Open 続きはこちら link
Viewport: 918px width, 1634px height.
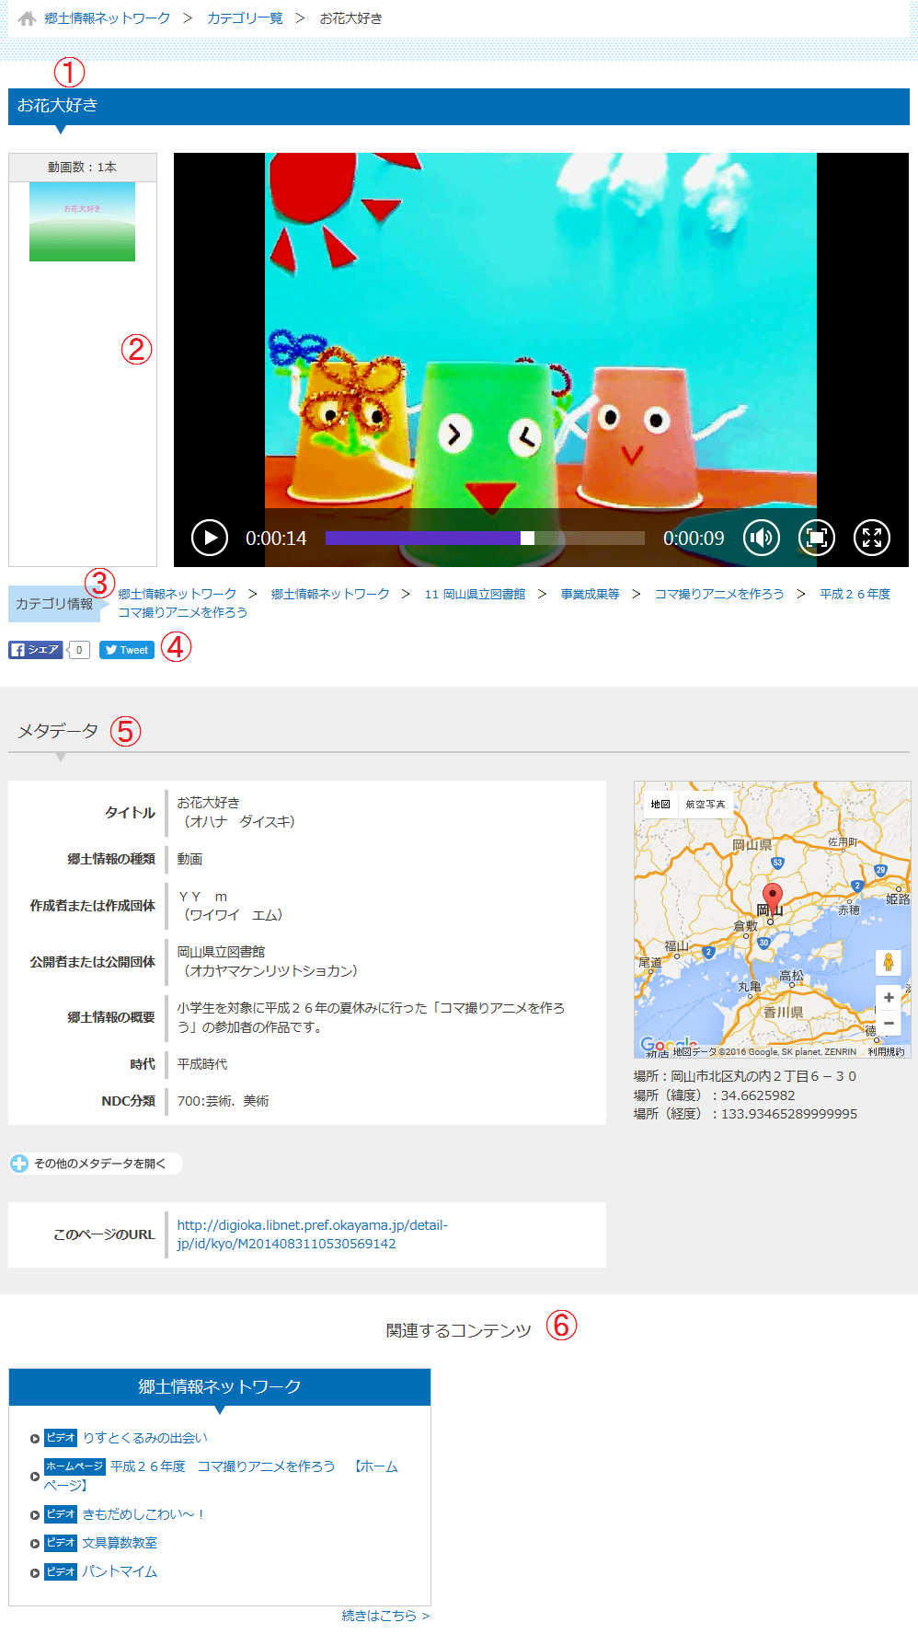coord(385,1616)
